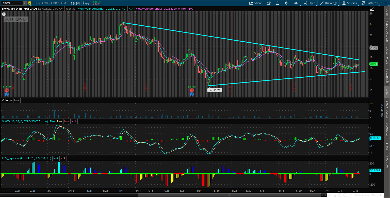Click the phone call icon near 5/2

pyautogui.click(x=192, y=90)
